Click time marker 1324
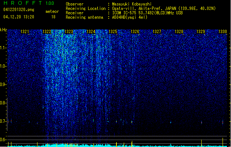This screenshot has height=147, width=231. coord(91,32)
